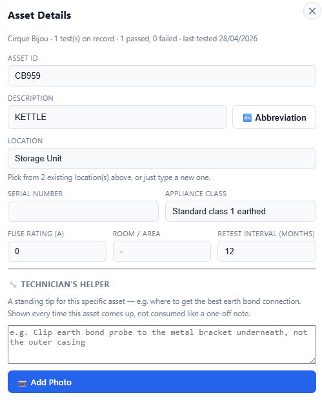The width and height of the screenshot is (322, 404).
Task: Select the Fuse Rating field showing 0
Action: [57, 251]
